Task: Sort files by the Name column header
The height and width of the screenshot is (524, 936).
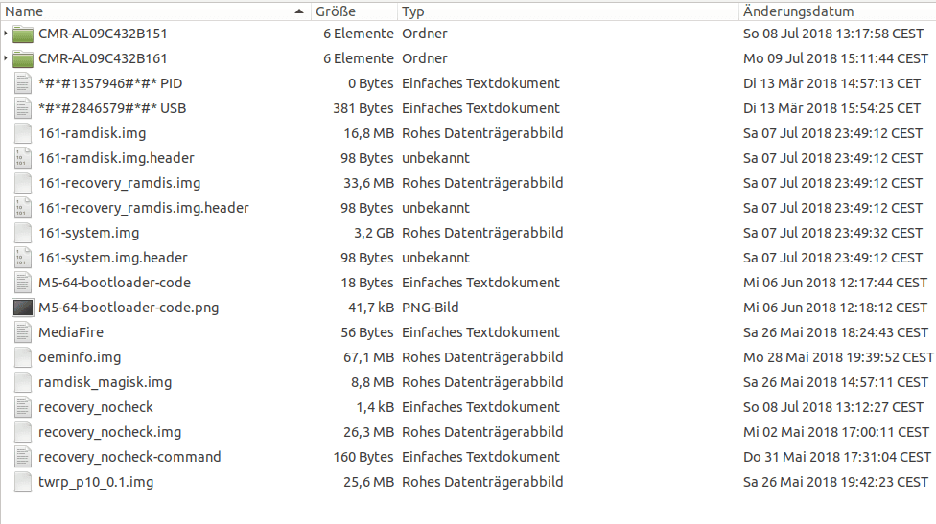Action: [155, 11]
